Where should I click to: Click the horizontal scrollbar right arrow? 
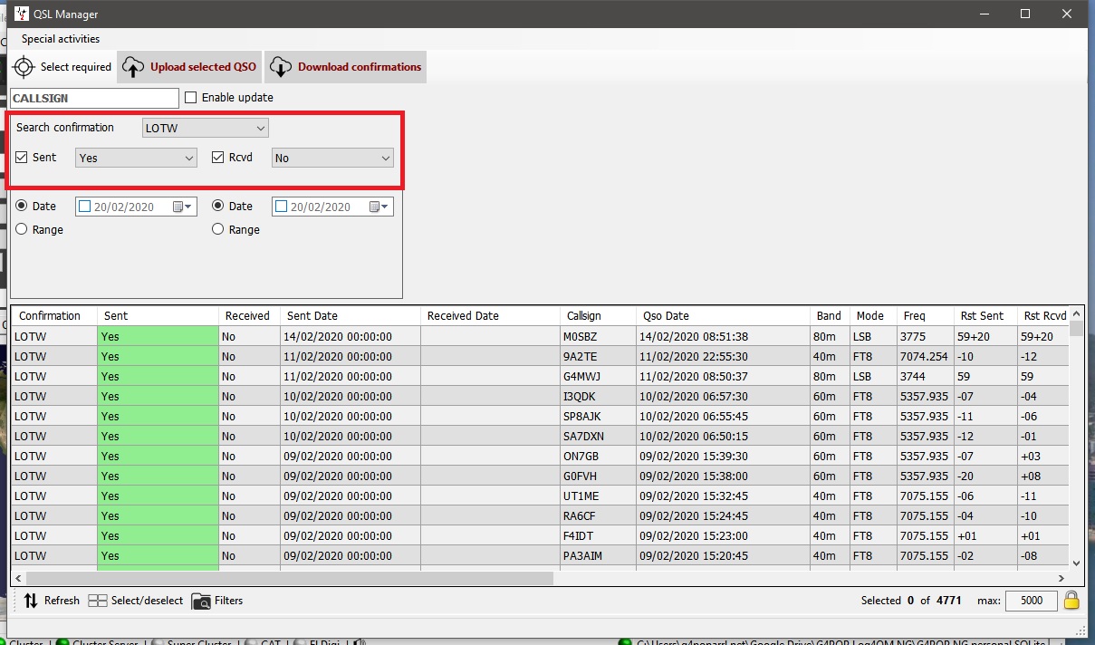point(1061,578)
